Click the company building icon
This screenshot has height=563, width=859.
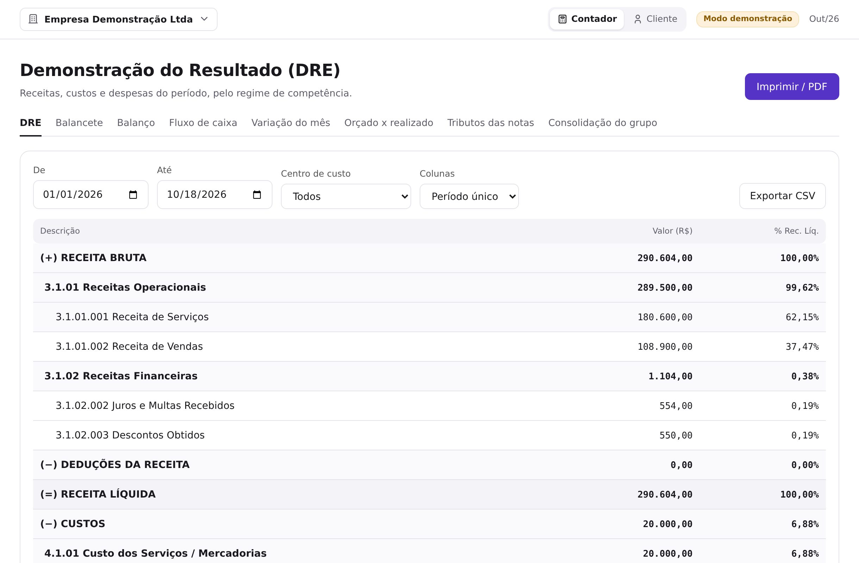[33, 19]
